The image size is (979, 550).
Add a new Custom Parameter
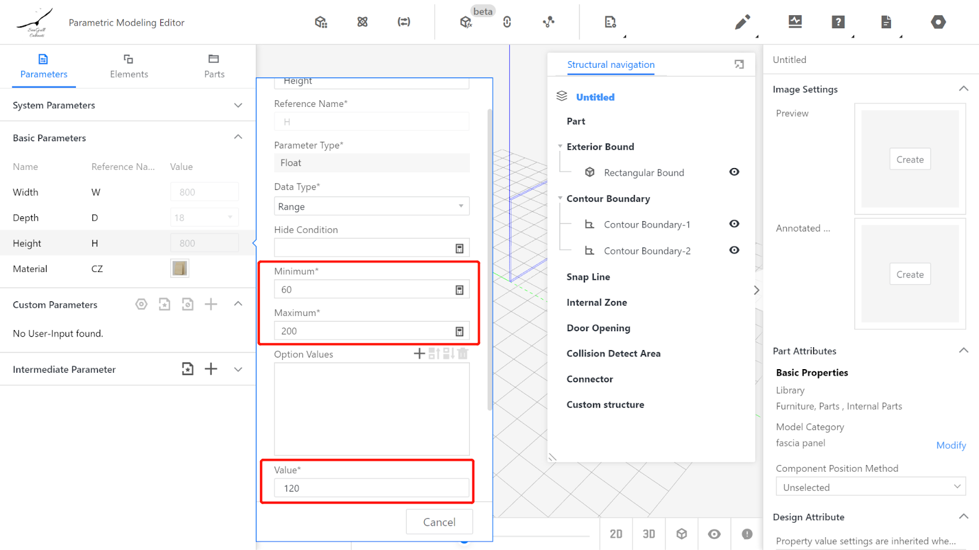(x=211, y=304)
